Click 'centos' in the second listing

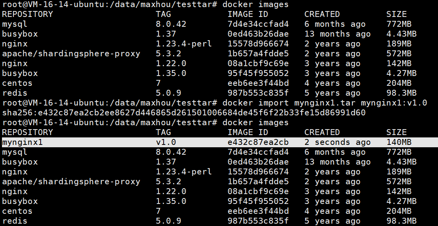pyautogui.click(x=17, y=211)
